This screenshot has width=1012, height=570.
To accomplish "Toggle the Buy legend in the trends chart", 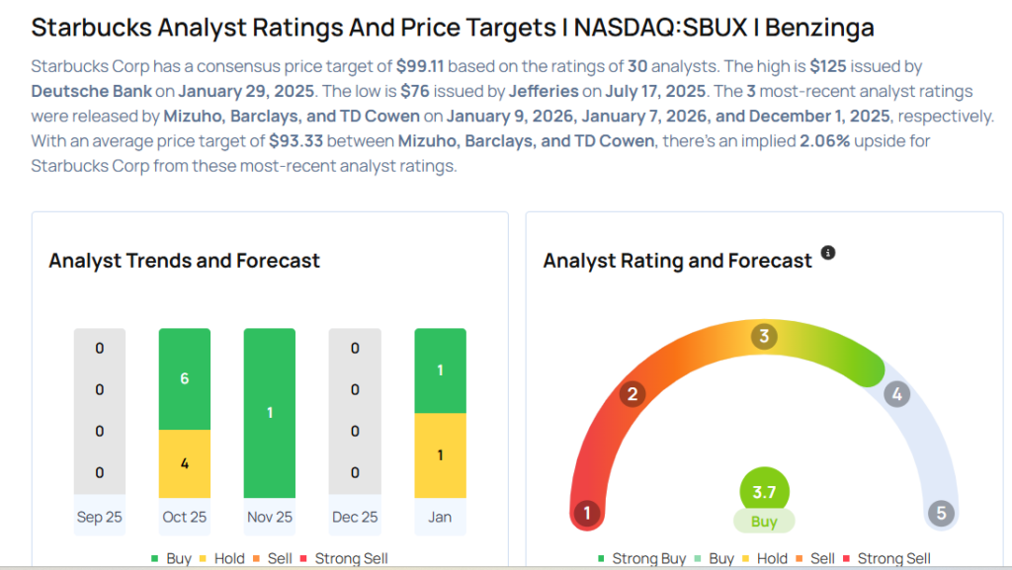I will tap(171, 558).
